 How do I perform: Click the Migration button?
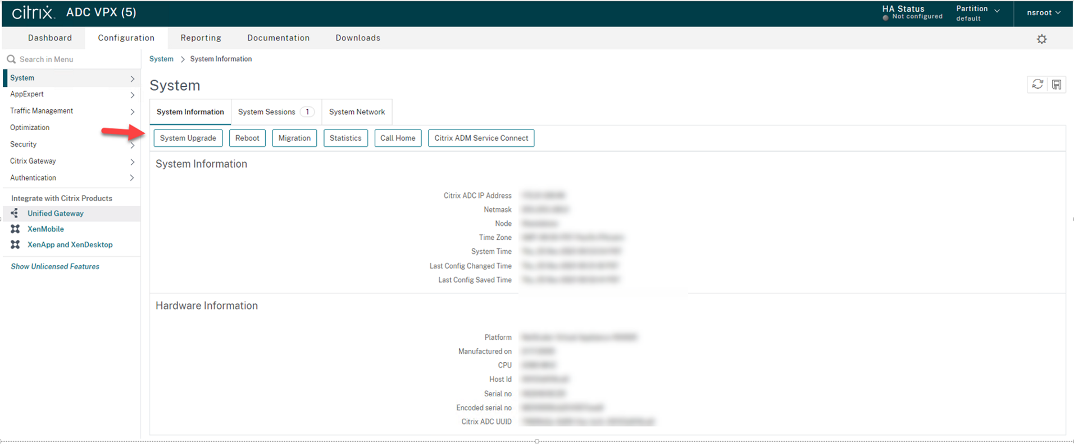[x=294, y=138]
